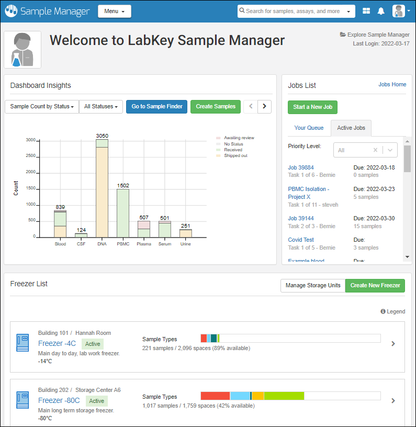The width and height of the screenshot is (416, 427).
Task: Open the grid view icon in header
Action: click(x=366, y=11)
